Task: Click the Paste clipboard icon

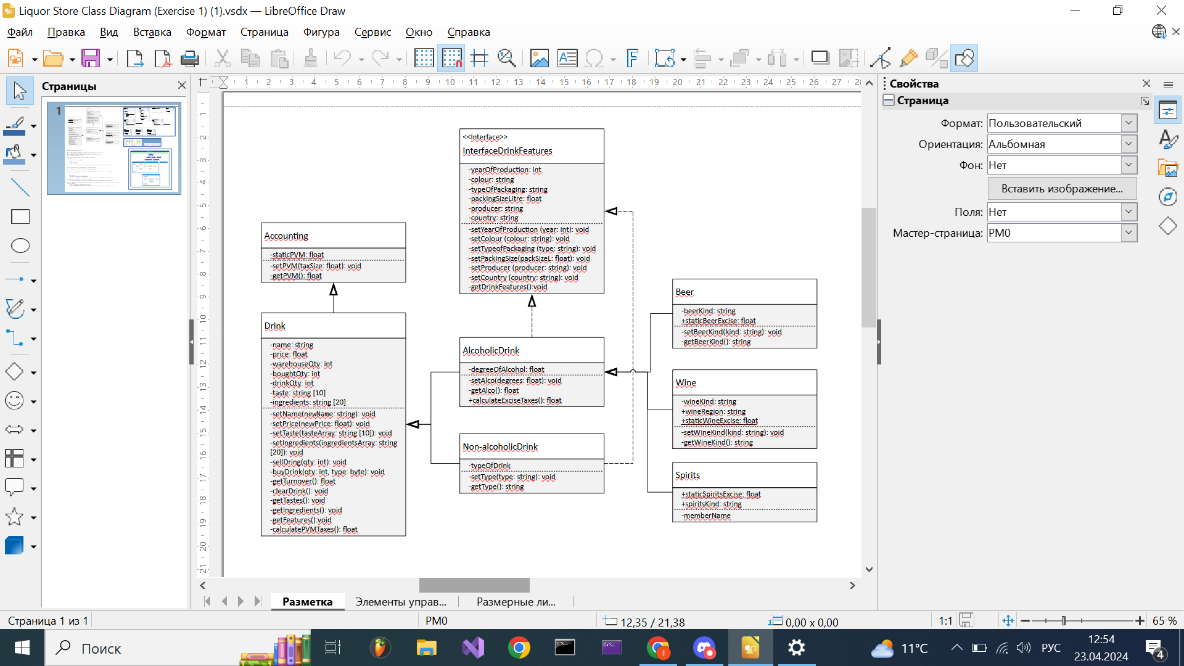Action: tap(279, 59)
